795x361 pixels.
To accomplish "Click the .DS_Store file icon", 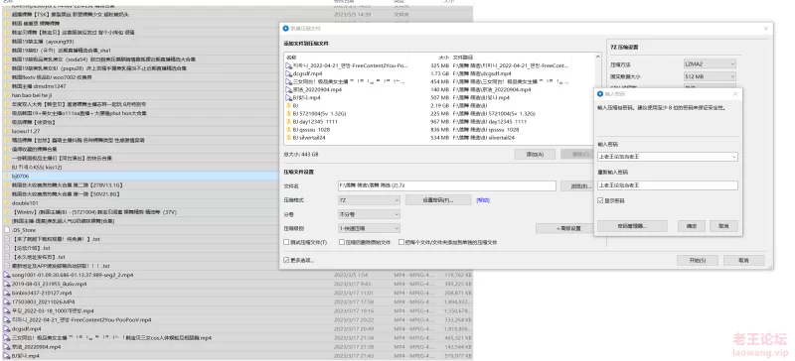I will (7, 230).
